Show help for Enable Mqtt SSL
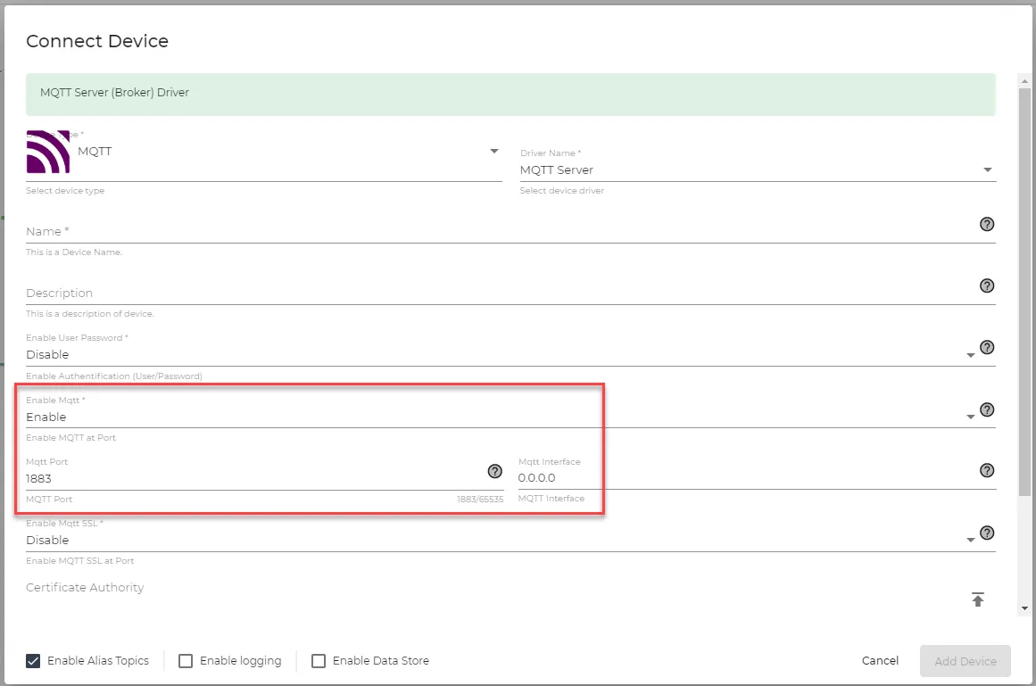 (x=986, y=533)
